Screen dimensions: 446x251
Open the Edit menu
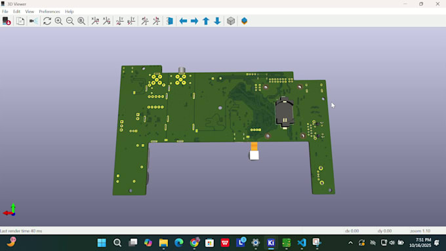(x=16, y=11)
